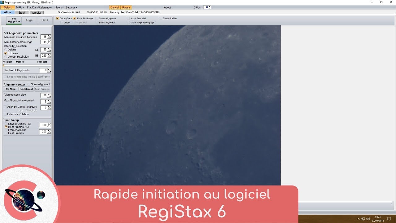Open the Tools dropdown menu
Screen dimensions: 396x223
click(59, 7)
